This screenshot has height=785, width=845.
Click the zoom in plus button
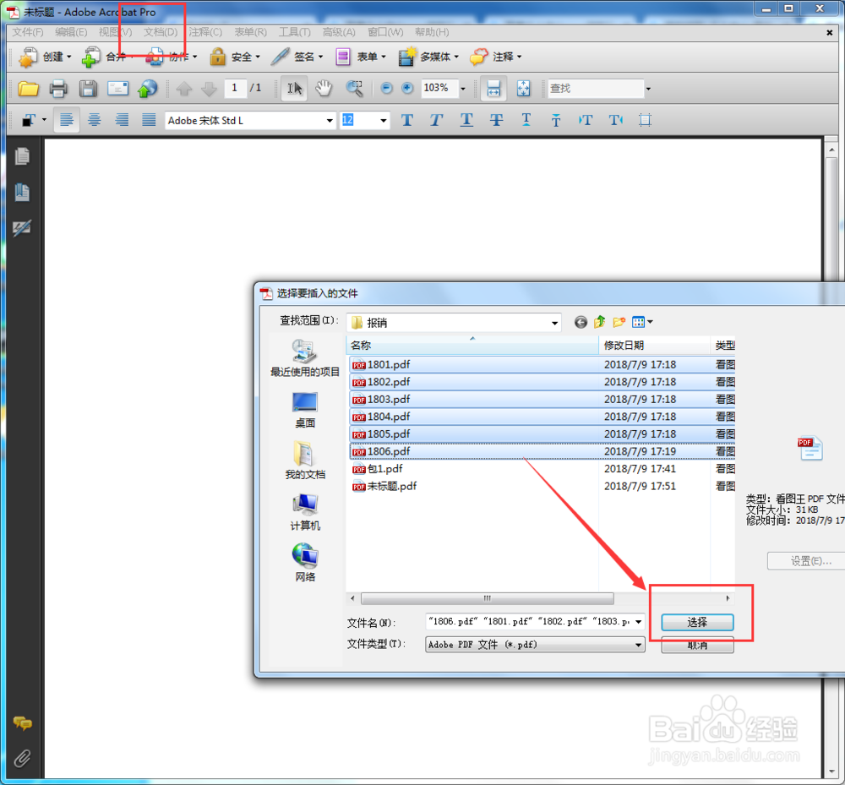pyautogui.click(x=407, y=88)
